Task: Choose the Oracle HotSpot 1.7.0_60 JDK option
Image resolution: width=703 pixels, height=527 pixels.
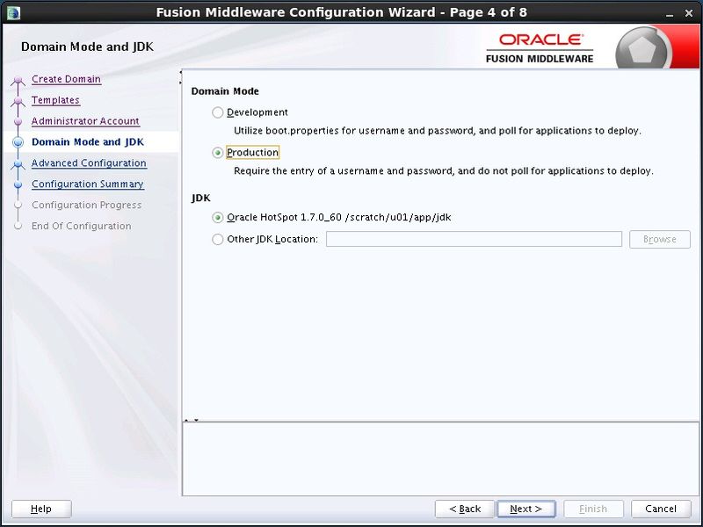Action: tap(217, 217)
